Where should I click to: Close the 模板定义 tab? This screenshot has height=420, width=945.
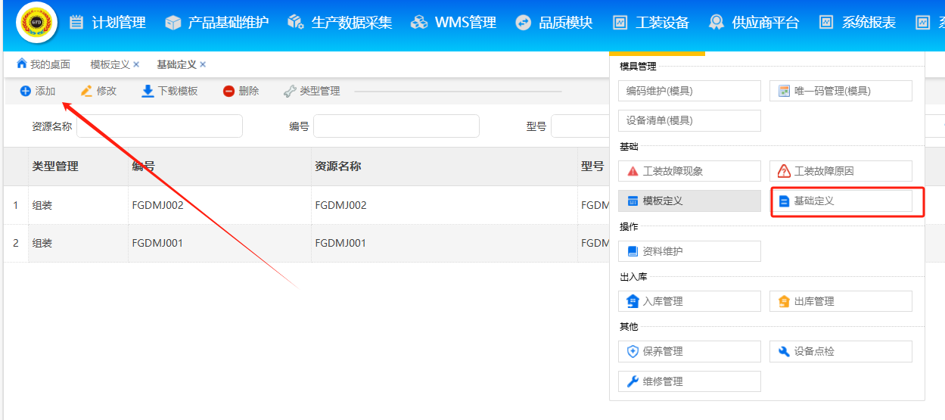pyautogui.click(x=136, y=65)
